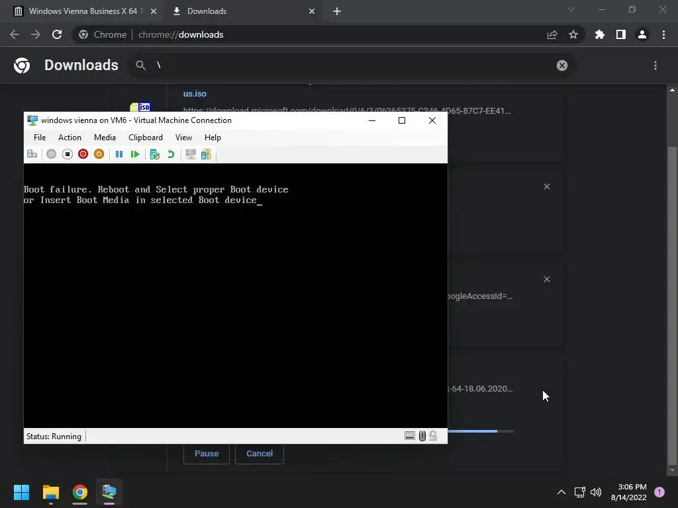Open the Chrome profile icon
Image resolution: width=678 pixels, height=508 pixels.
coord(642,34)
